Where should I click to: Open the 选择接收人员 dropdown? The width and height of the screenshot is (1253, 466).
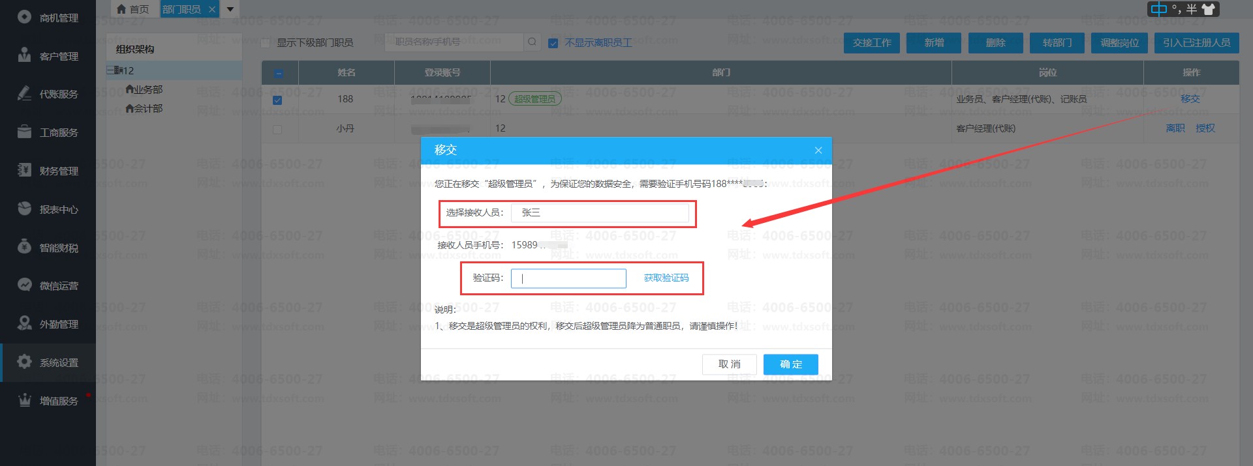600,212
